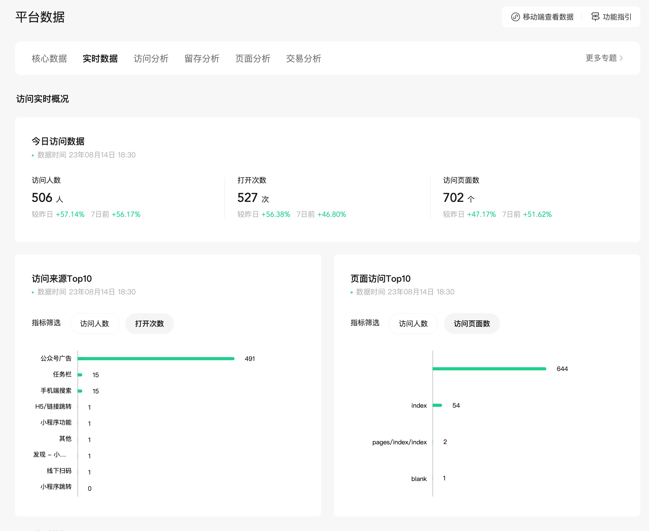Filter page visits by 访问人数
Viewport: 649px width, 531px height.
point(413,324)
